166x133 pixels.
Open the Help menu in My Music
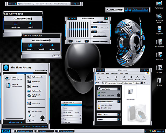127,73
